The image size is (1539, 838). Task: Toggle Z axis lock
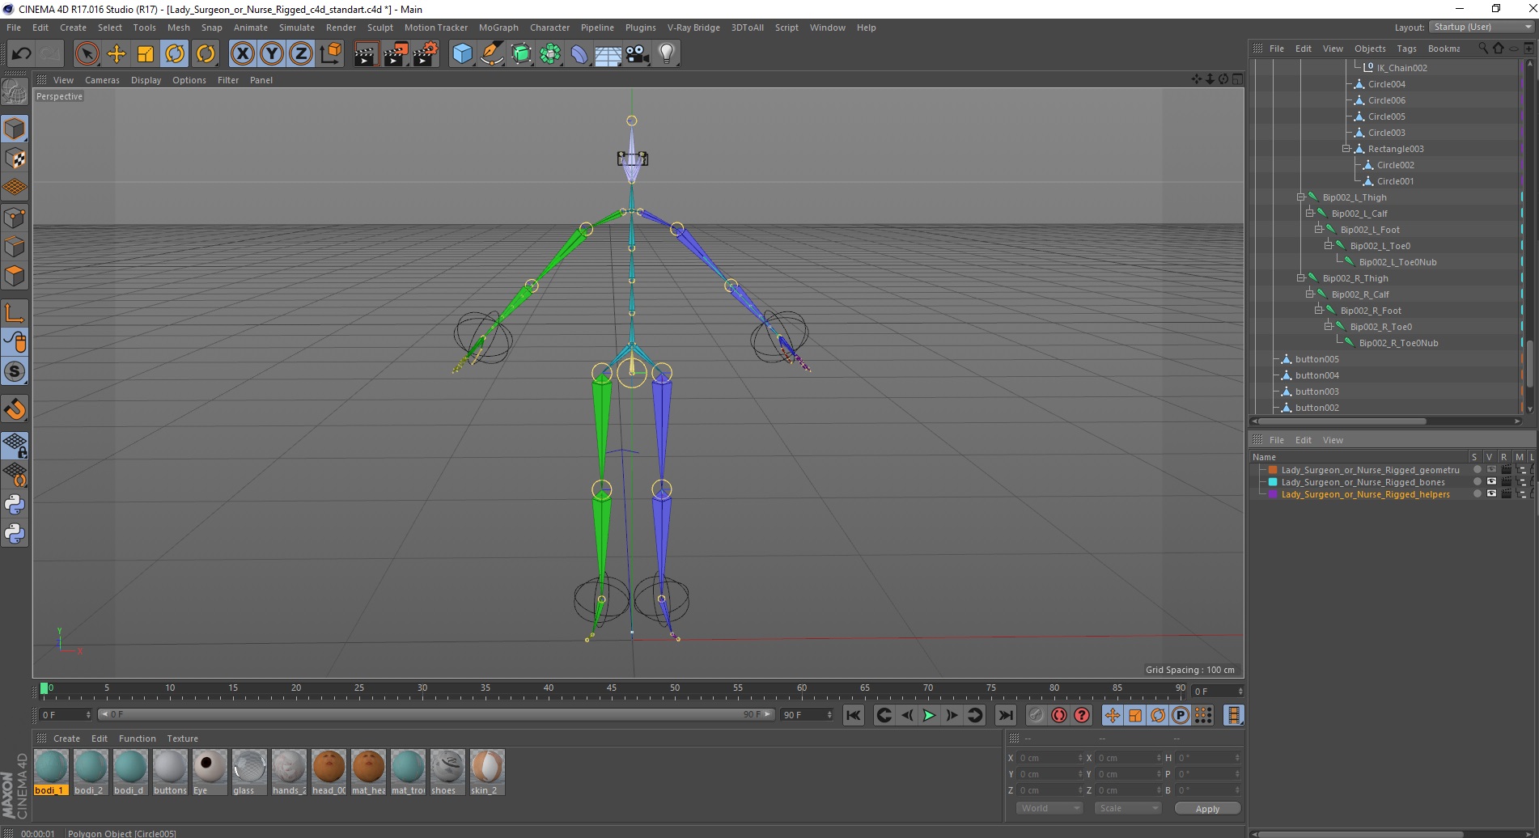[301, 54]
